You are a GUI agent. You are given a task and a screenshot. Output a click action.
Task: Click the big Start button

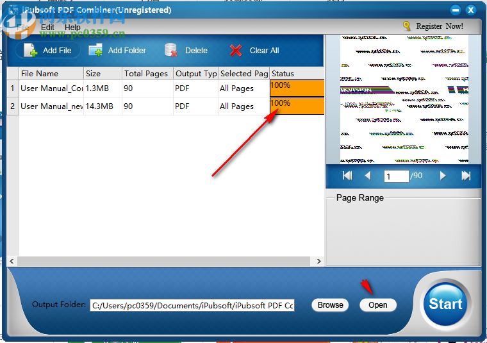pos(446,304)
